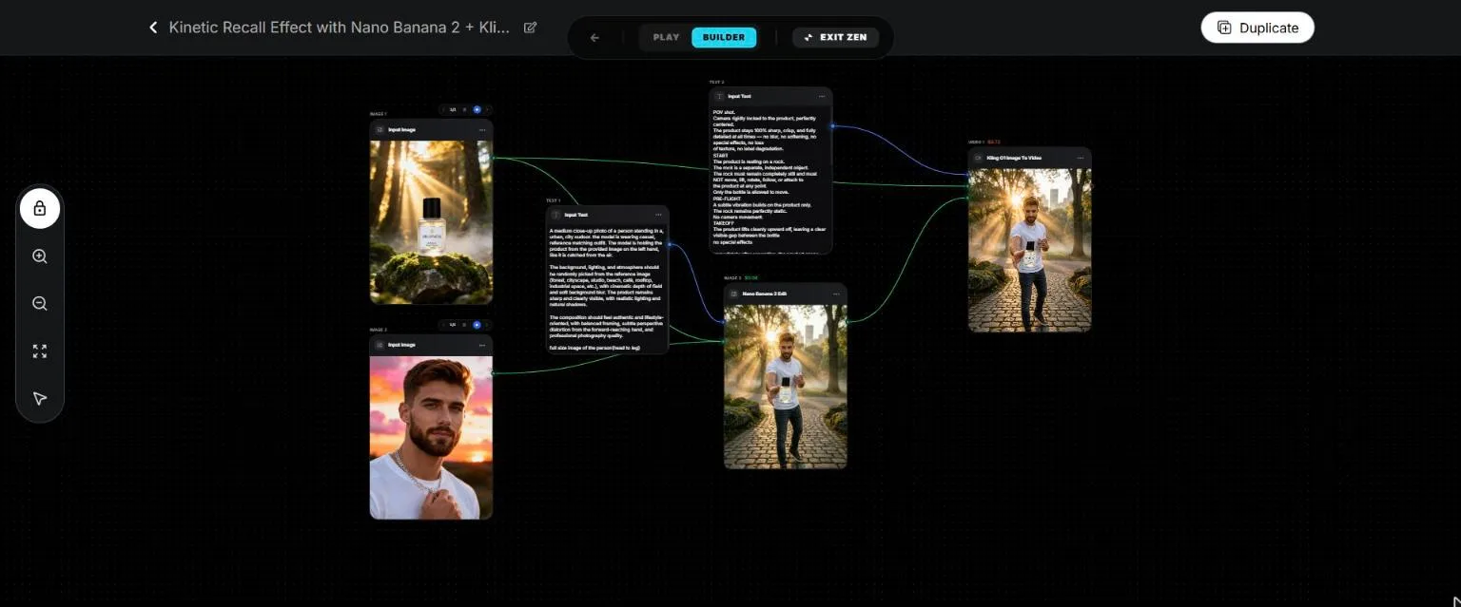
Task: Open options menu of Image 1 node
Action: 482,129
